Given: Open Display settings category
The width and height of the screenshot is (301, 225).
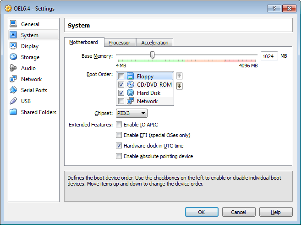Looking at the screenshot, I should click(x=30, y=46).
